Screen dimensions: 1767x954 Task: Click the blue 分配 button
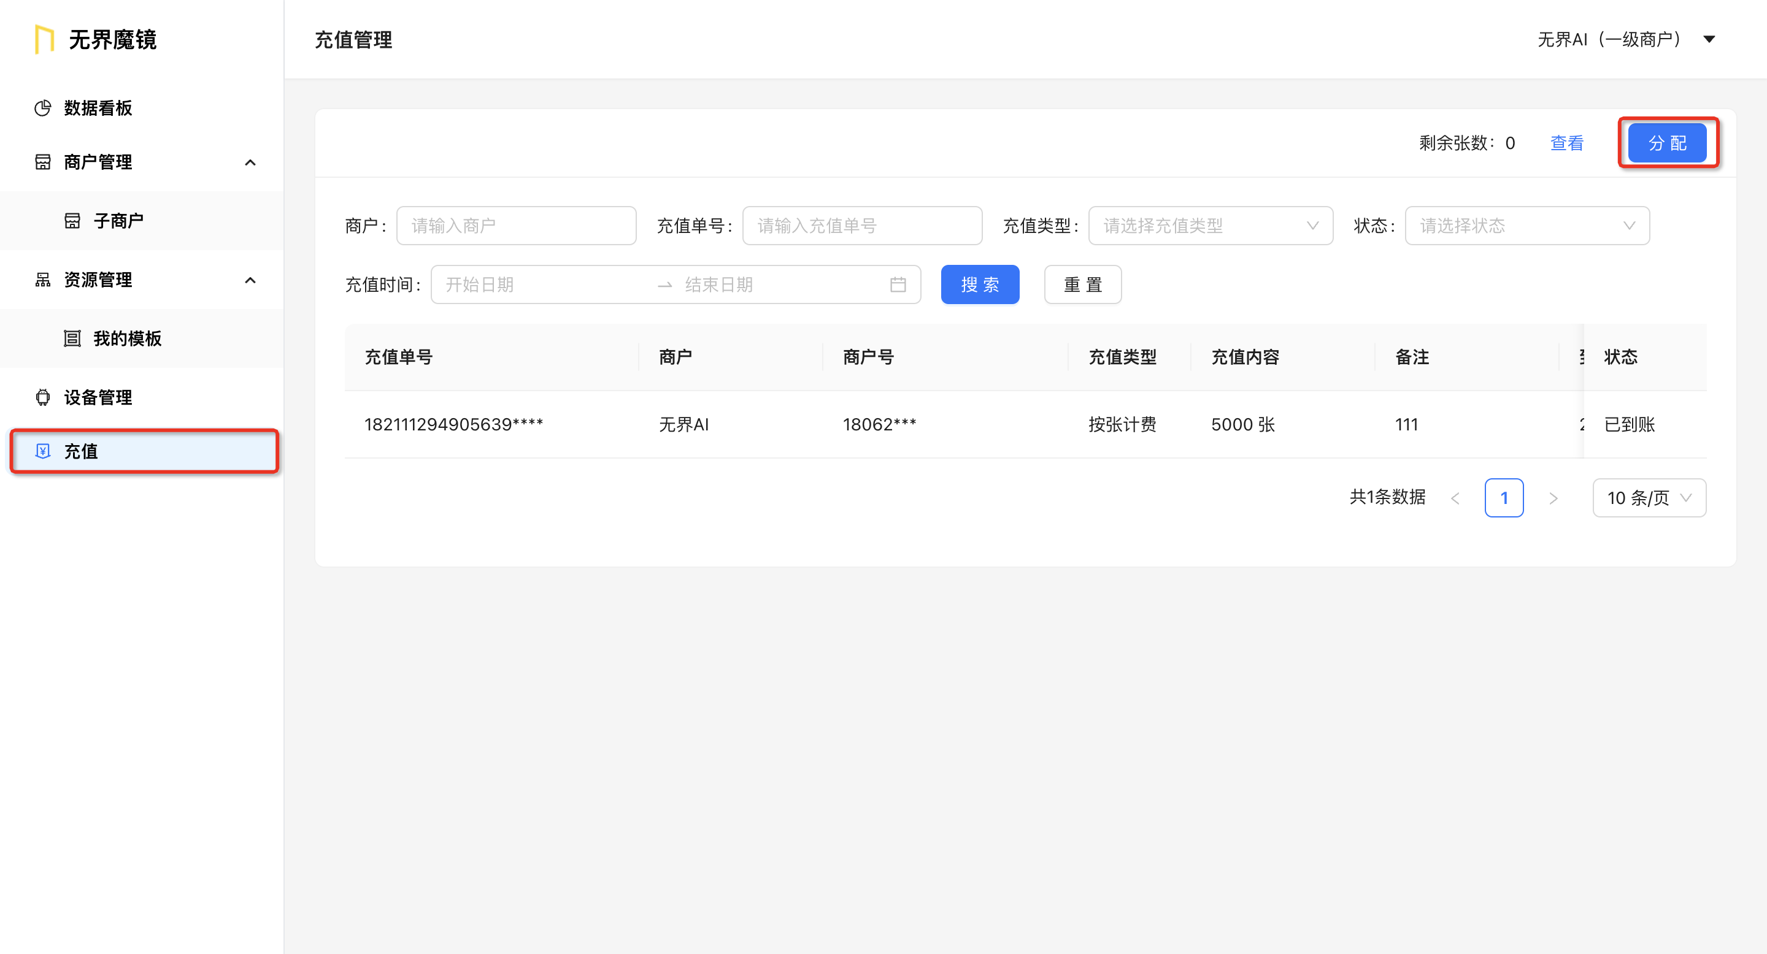click(1668, 143)
